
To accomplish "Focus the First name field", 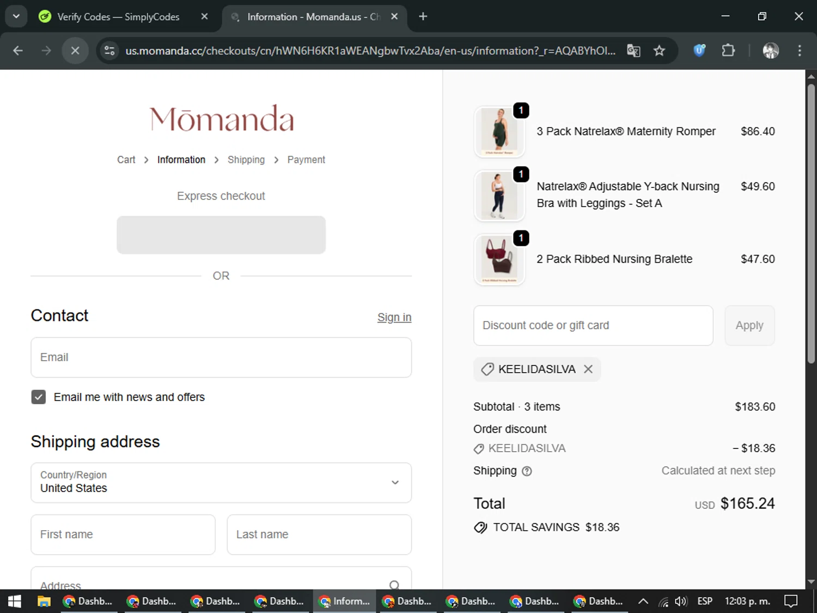I will pos(123,535).
